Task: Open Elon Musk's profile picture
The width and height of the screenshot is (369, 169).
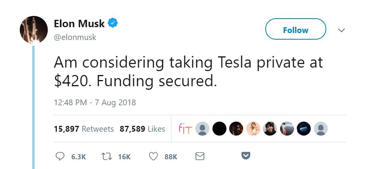Action: click(34, 30)
